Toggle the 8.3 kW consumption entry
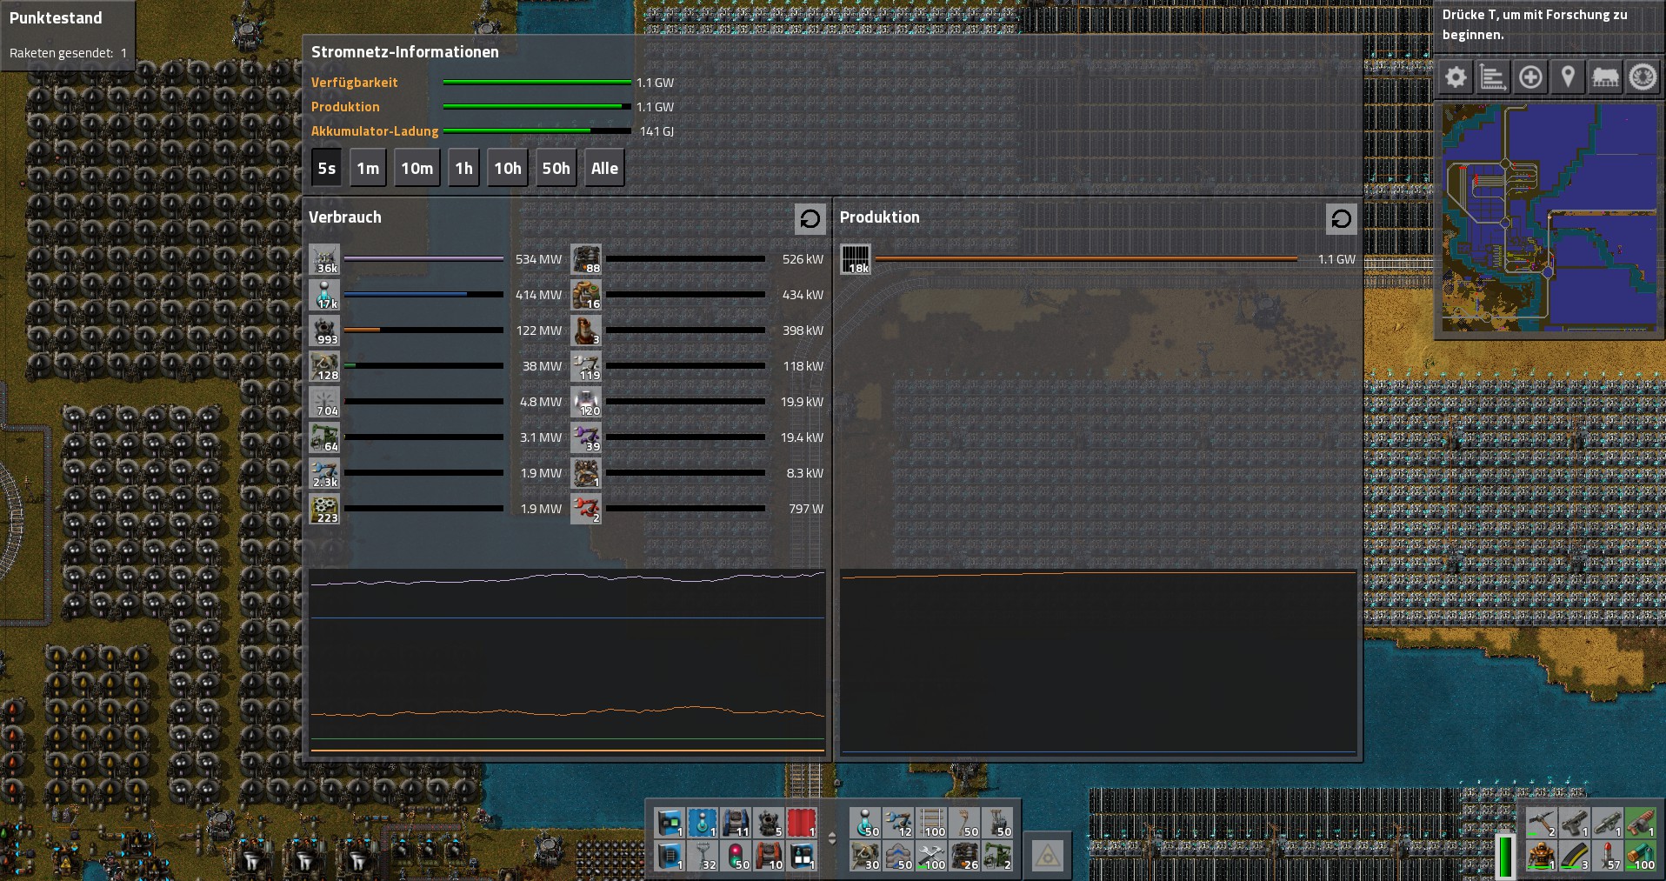1666x881 pixels. click(x=586, y=473)
